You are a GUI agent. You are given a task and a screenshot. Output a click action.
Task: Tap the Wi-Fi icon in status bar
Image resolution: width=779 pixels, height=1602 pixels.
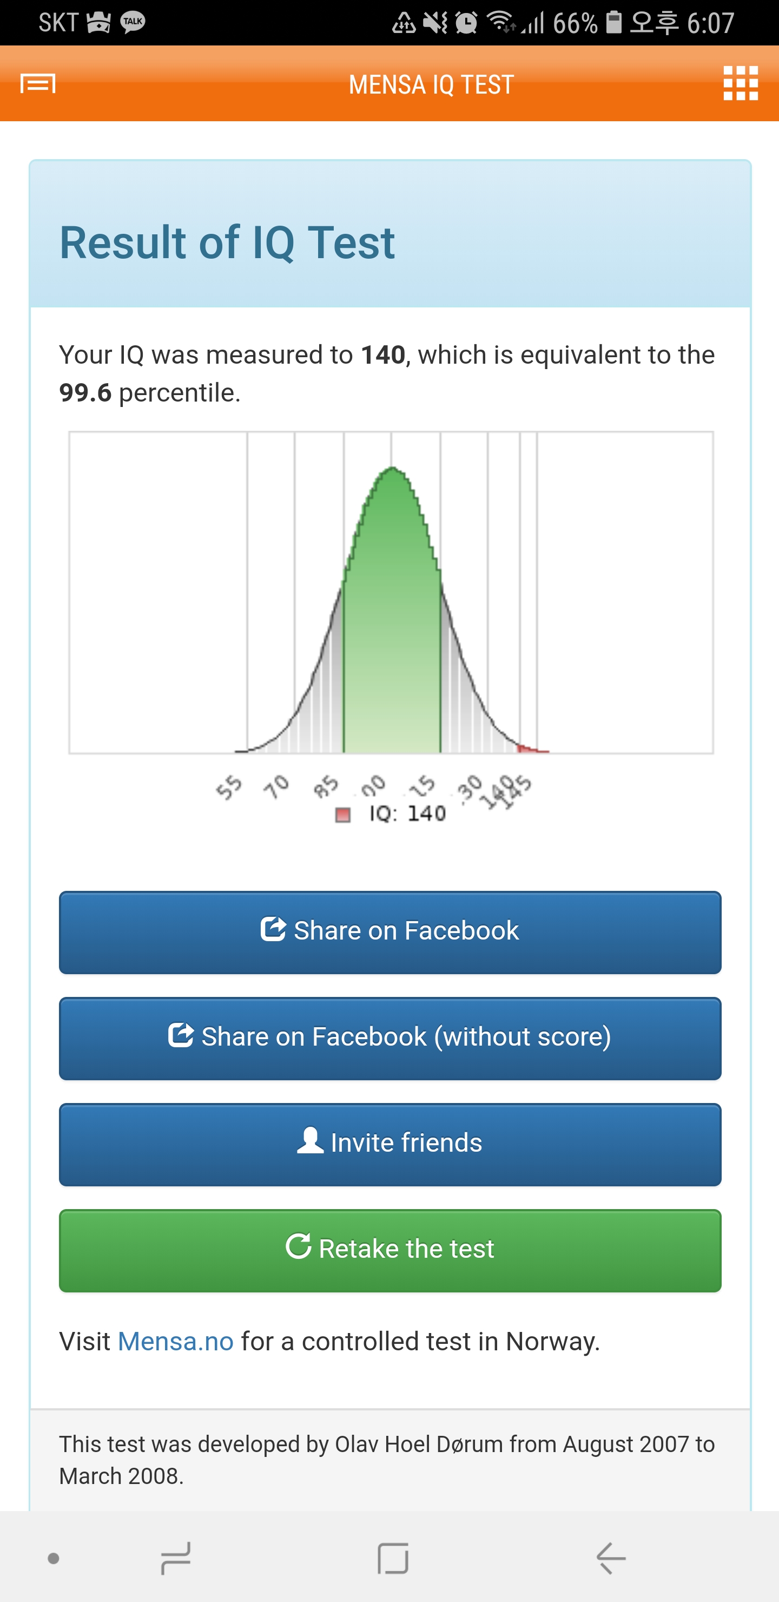click(x=500, y=22)
